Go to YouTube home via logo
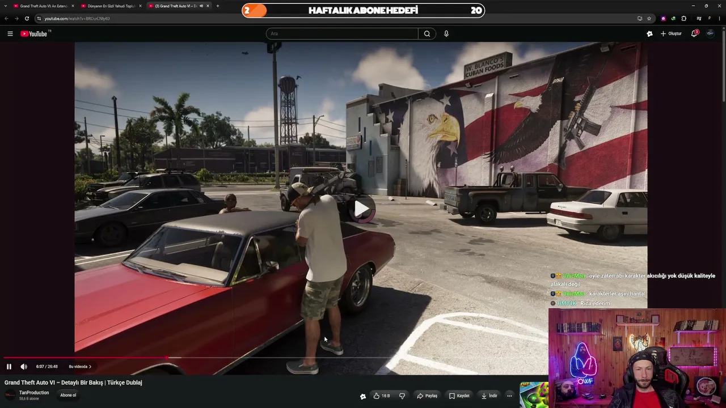The image size is (726, 408). pyautogui.click(x=35, y=34)
